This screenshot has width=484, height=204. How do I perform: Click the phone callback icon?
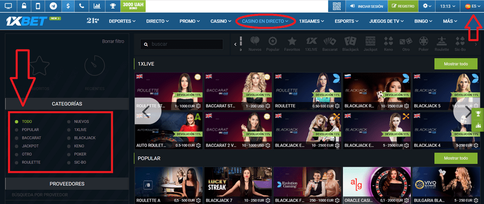pyautogui.click(x=82, y=6)
